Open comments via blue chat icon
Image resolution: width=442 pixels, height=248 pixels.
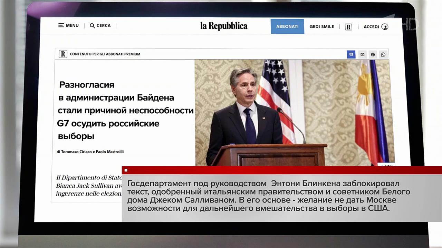pos(351,54)
